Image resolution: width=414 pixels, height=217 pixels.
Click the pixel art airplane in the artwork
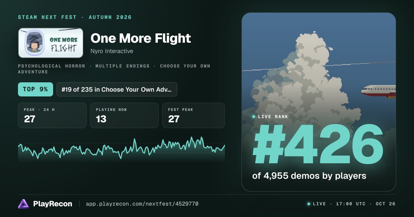(x=378, y=91)
